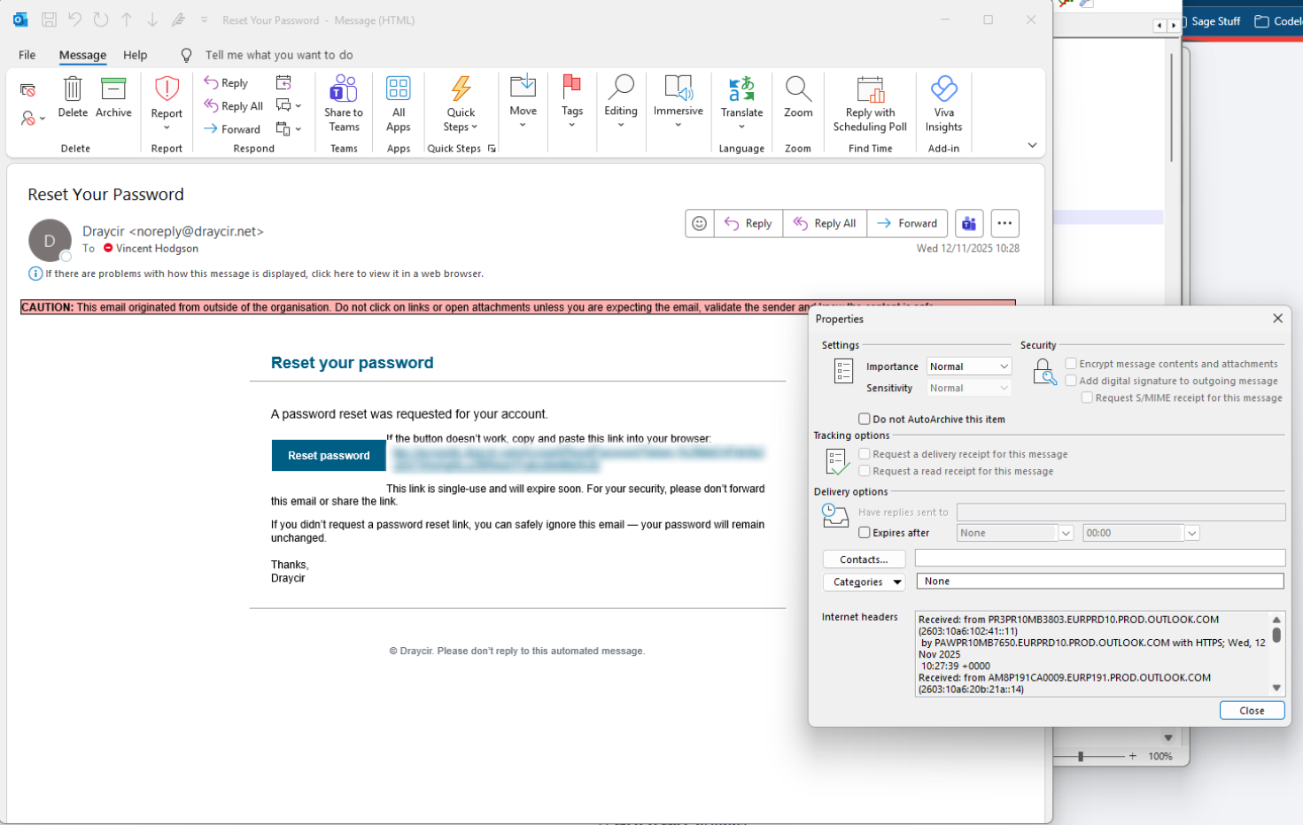Open Tags flag icon
The width and height of the screenshot is (1303, 825).
[x=572, y=87]
